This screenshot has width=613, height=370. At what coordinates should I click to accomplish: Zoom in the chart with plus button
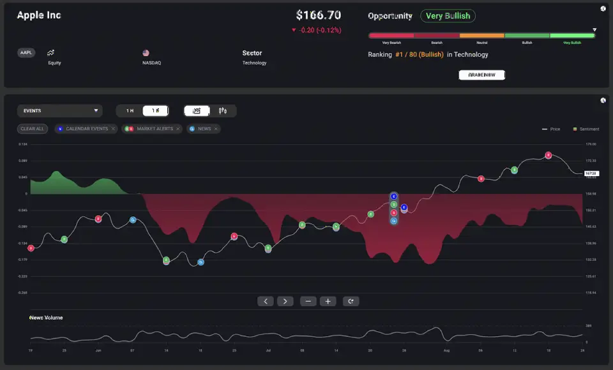[328, 301]
